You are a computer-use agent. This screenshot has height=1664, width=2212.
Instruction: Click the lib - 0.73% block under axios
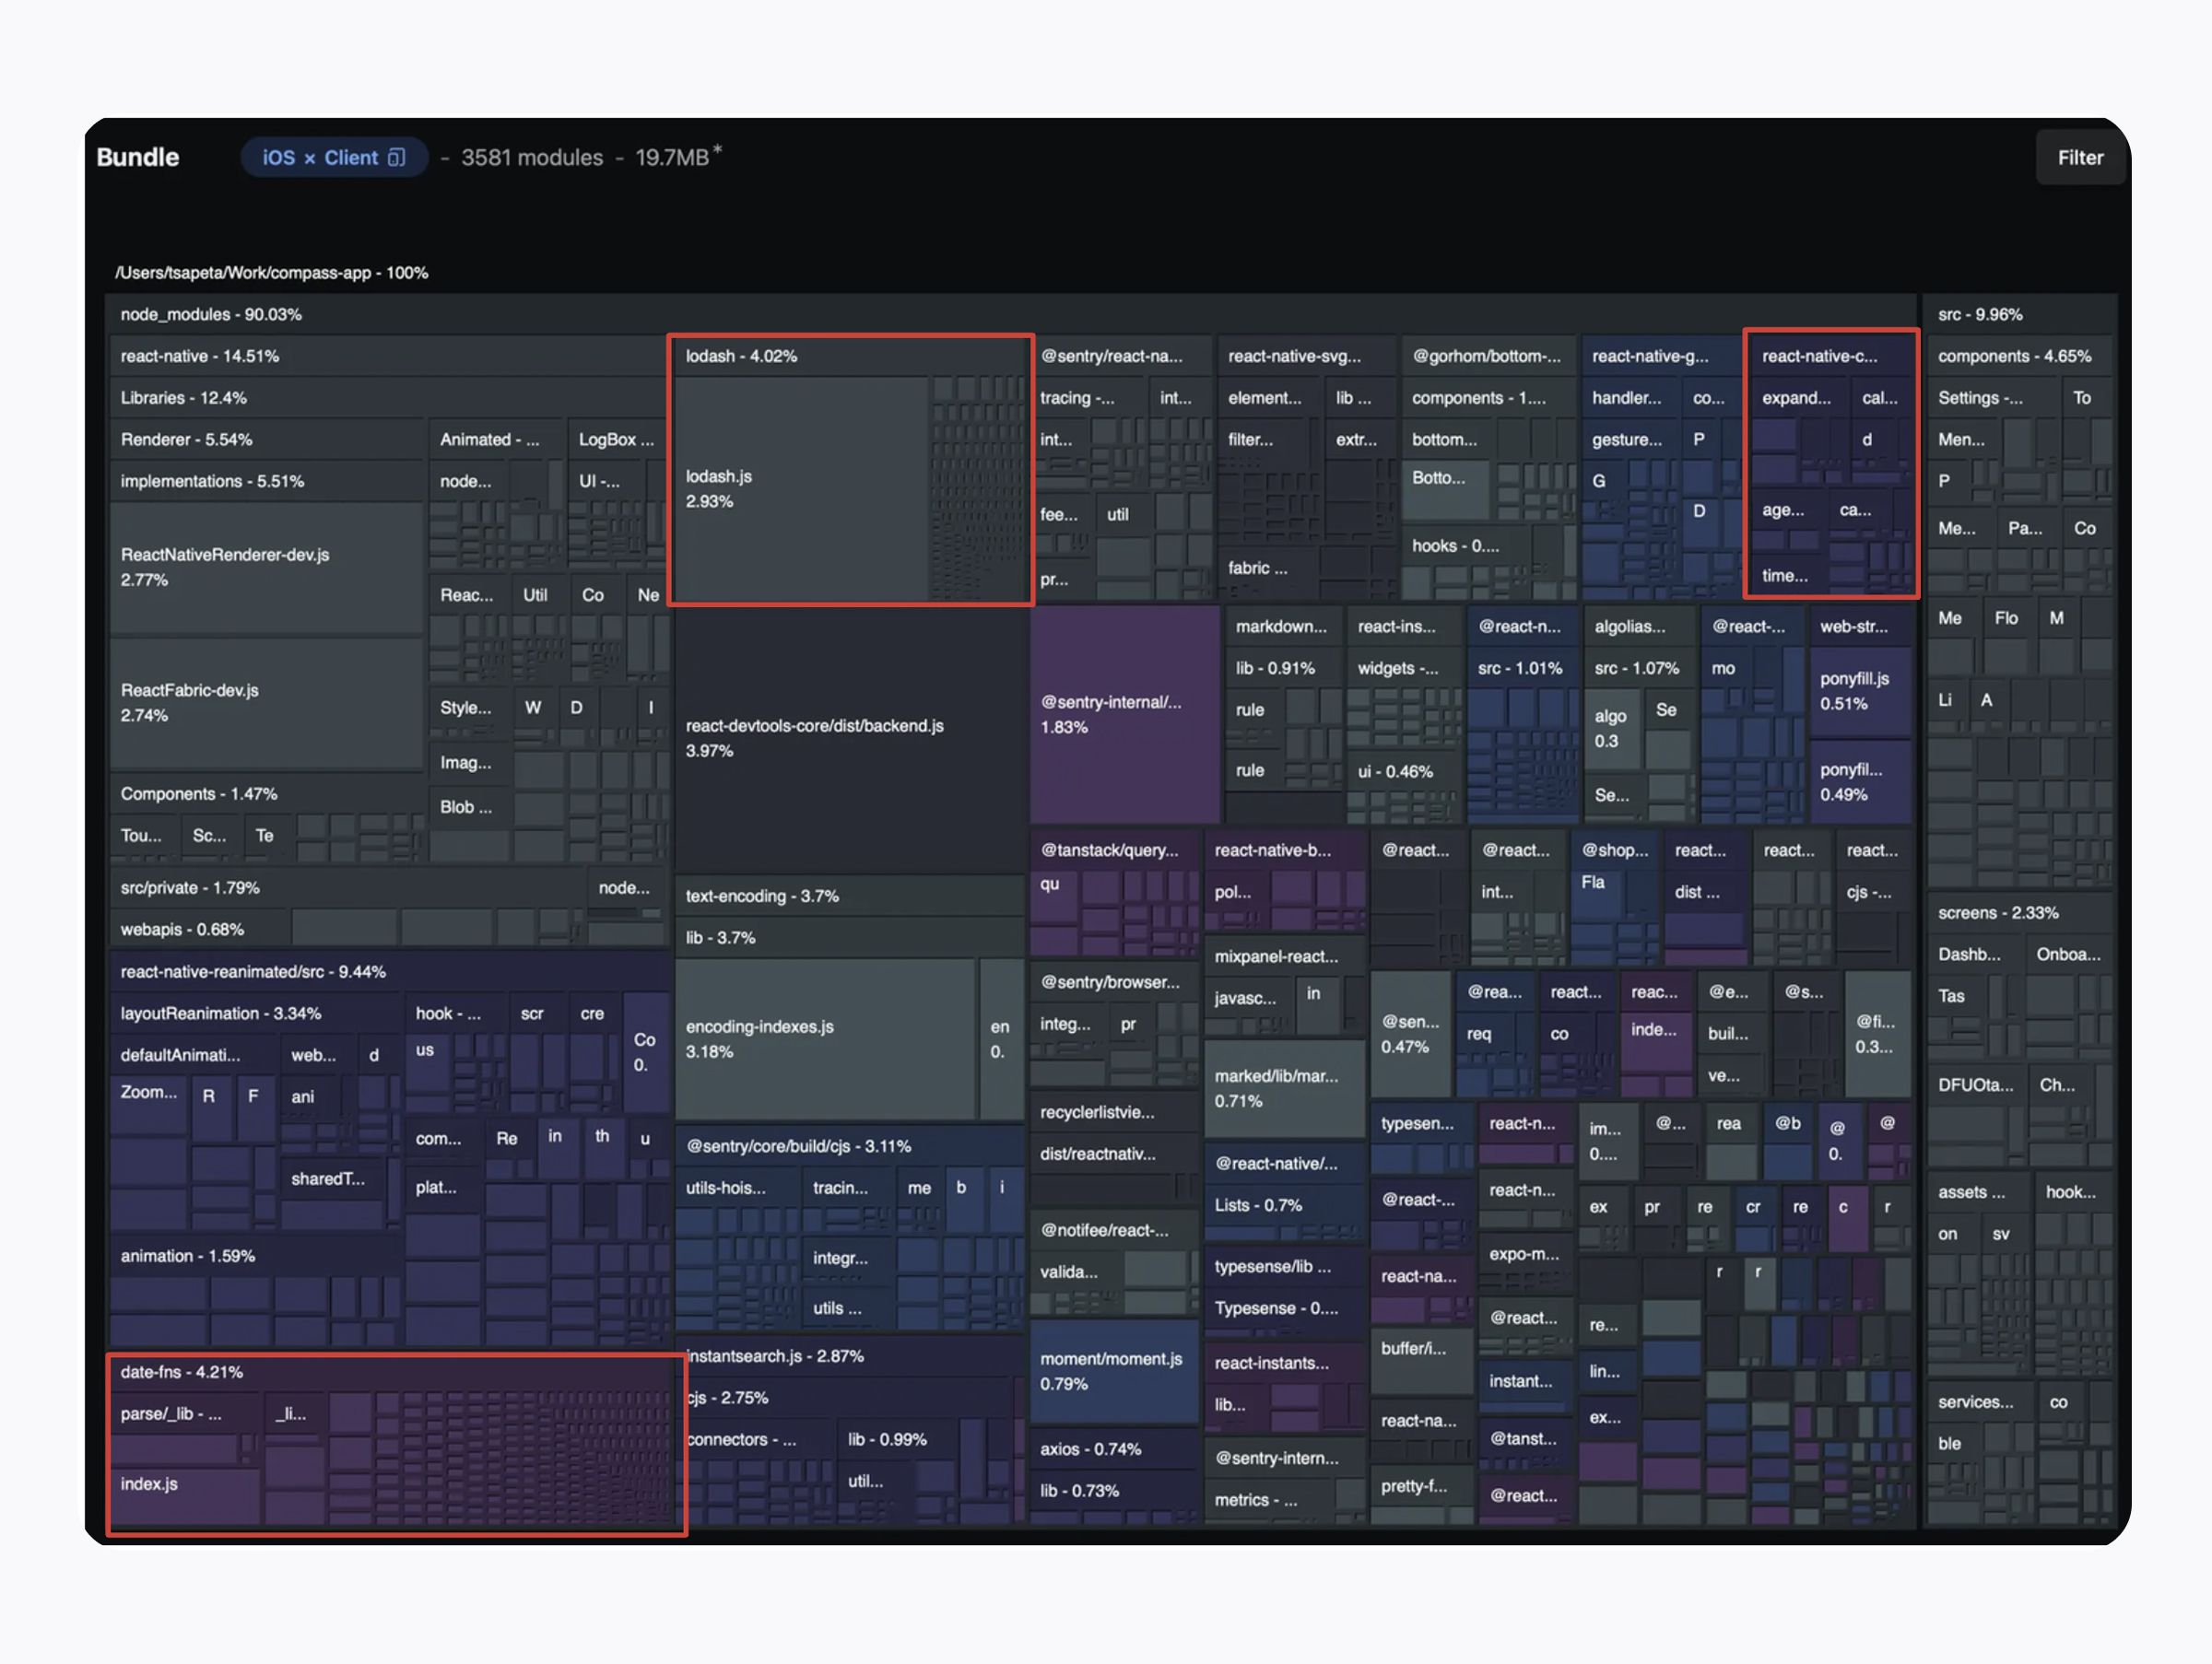(x=1115, y=1491)
